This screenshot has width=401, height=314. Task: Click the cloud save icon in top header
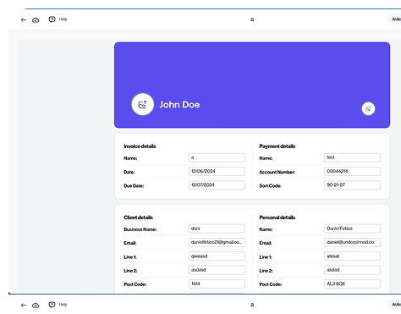[36, 19]
